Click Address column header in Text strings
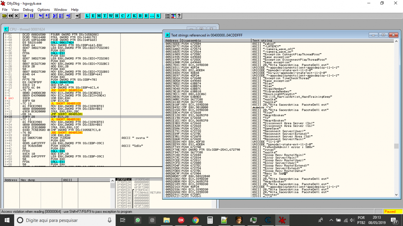403x226 pixels. pyautogui.click(x=172, y=41)
